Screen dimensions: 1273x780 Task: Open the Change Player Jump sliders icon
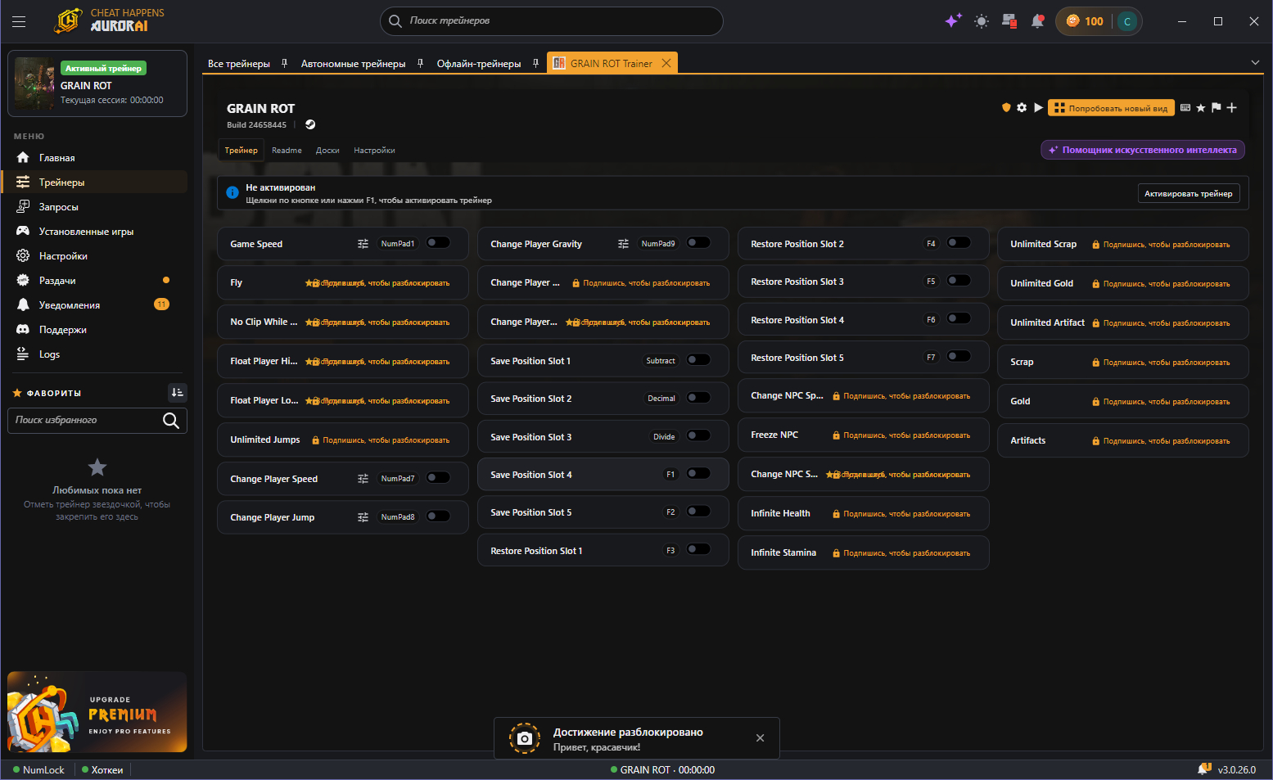363,517
